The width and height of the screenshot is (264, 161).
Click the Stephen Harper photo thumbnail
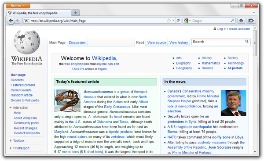coord(233,103)
